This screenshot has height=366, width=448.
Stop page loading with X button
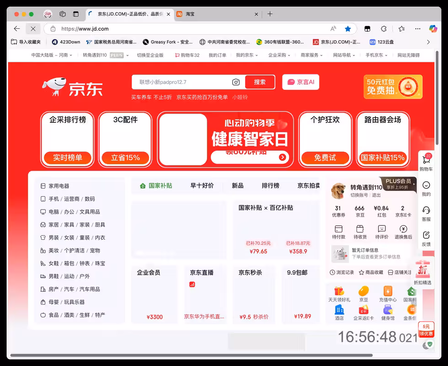pyautogui.click(x=33, y=28)
